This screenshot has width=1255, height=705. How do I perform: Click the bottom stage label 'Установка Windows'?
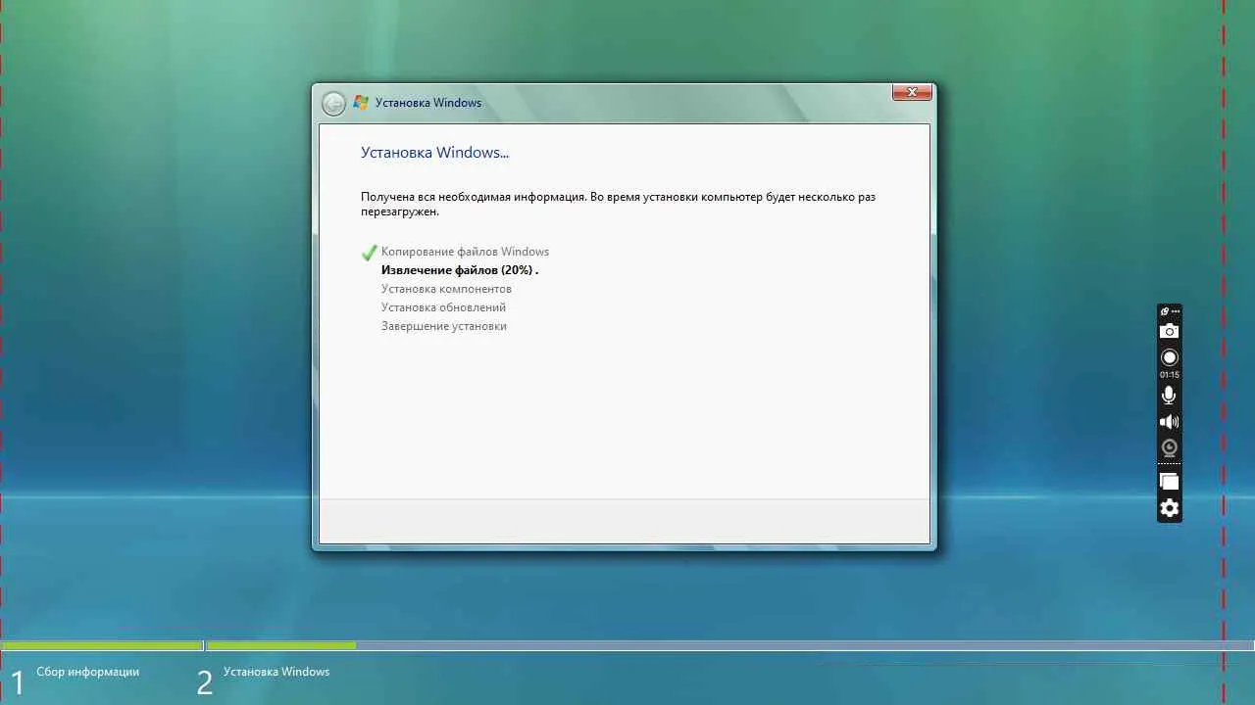click(276, 672)
